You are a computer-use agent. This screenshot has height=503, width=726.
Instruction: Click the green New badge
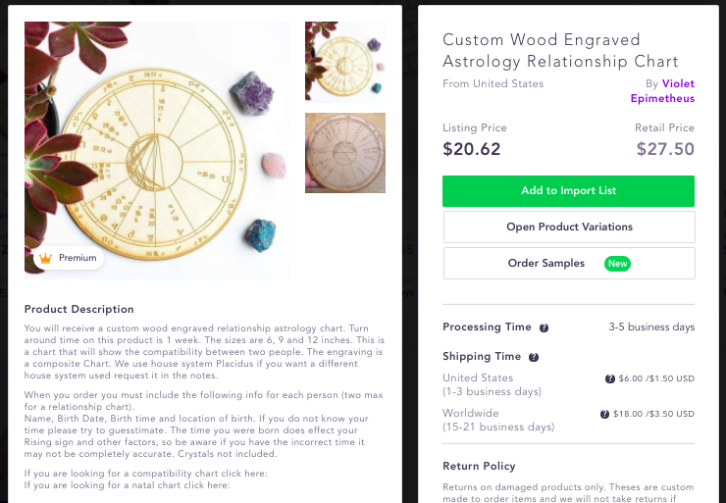[617, 264]
